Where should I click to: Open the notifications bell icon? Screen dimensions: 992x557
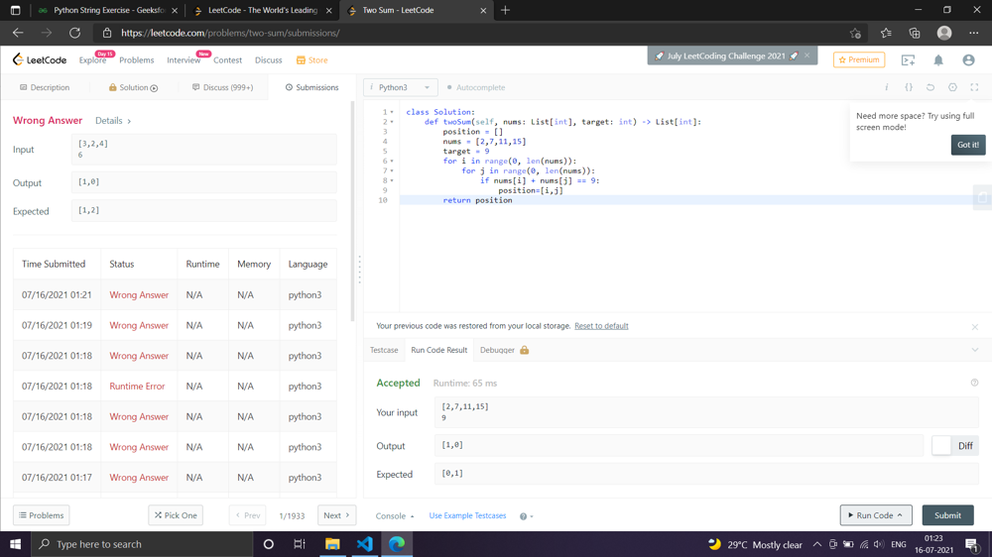(x=938, y=60)
